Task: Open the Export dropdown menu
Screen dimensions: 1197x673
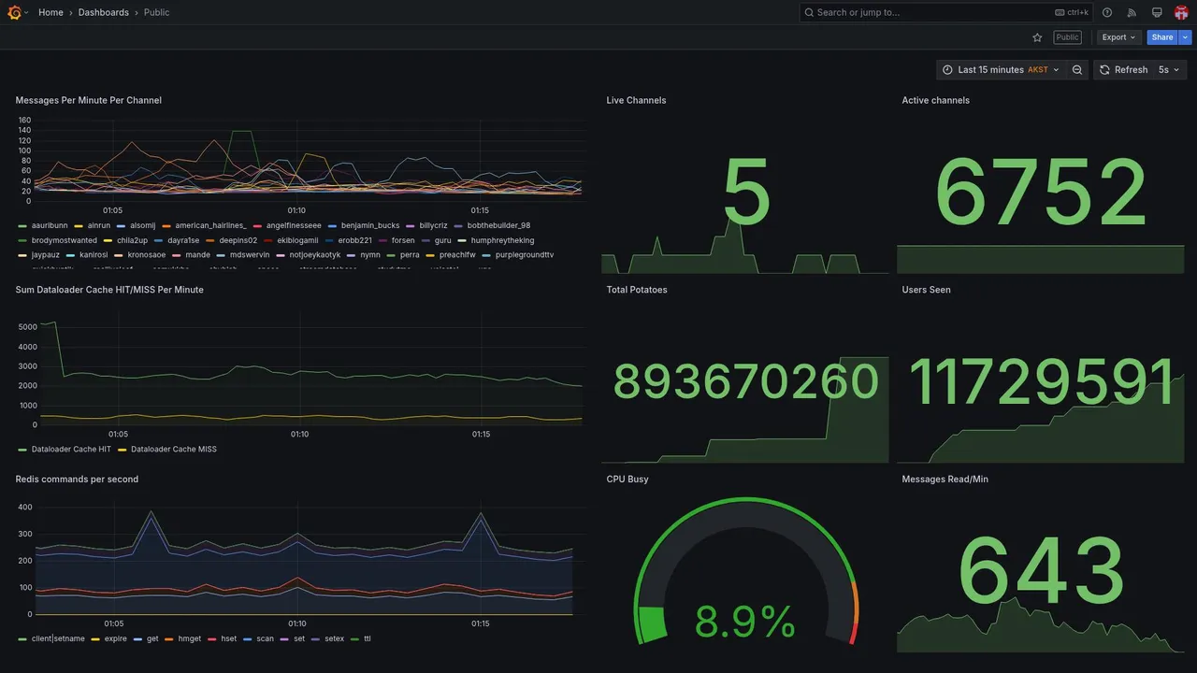Action: point(1119,37)
